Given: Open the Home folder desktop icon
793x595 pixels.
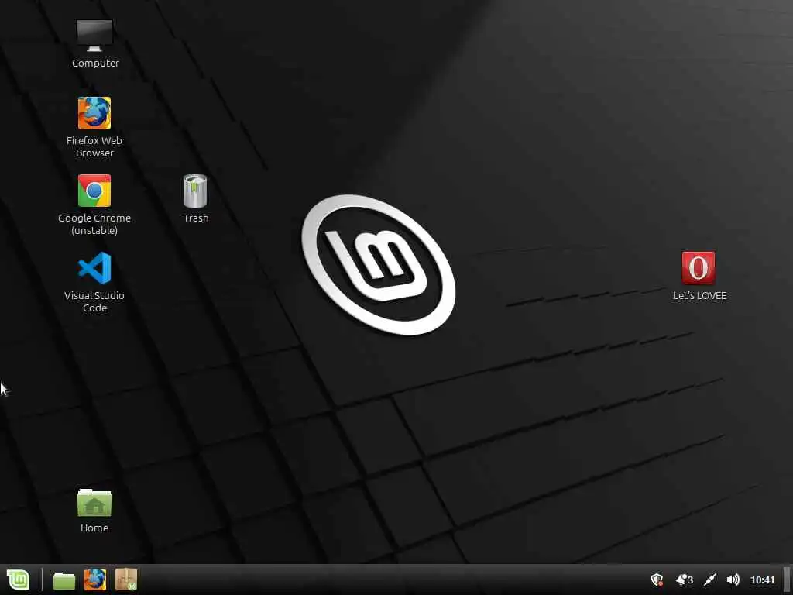Looking at the screenshot, I should (94, 502).
